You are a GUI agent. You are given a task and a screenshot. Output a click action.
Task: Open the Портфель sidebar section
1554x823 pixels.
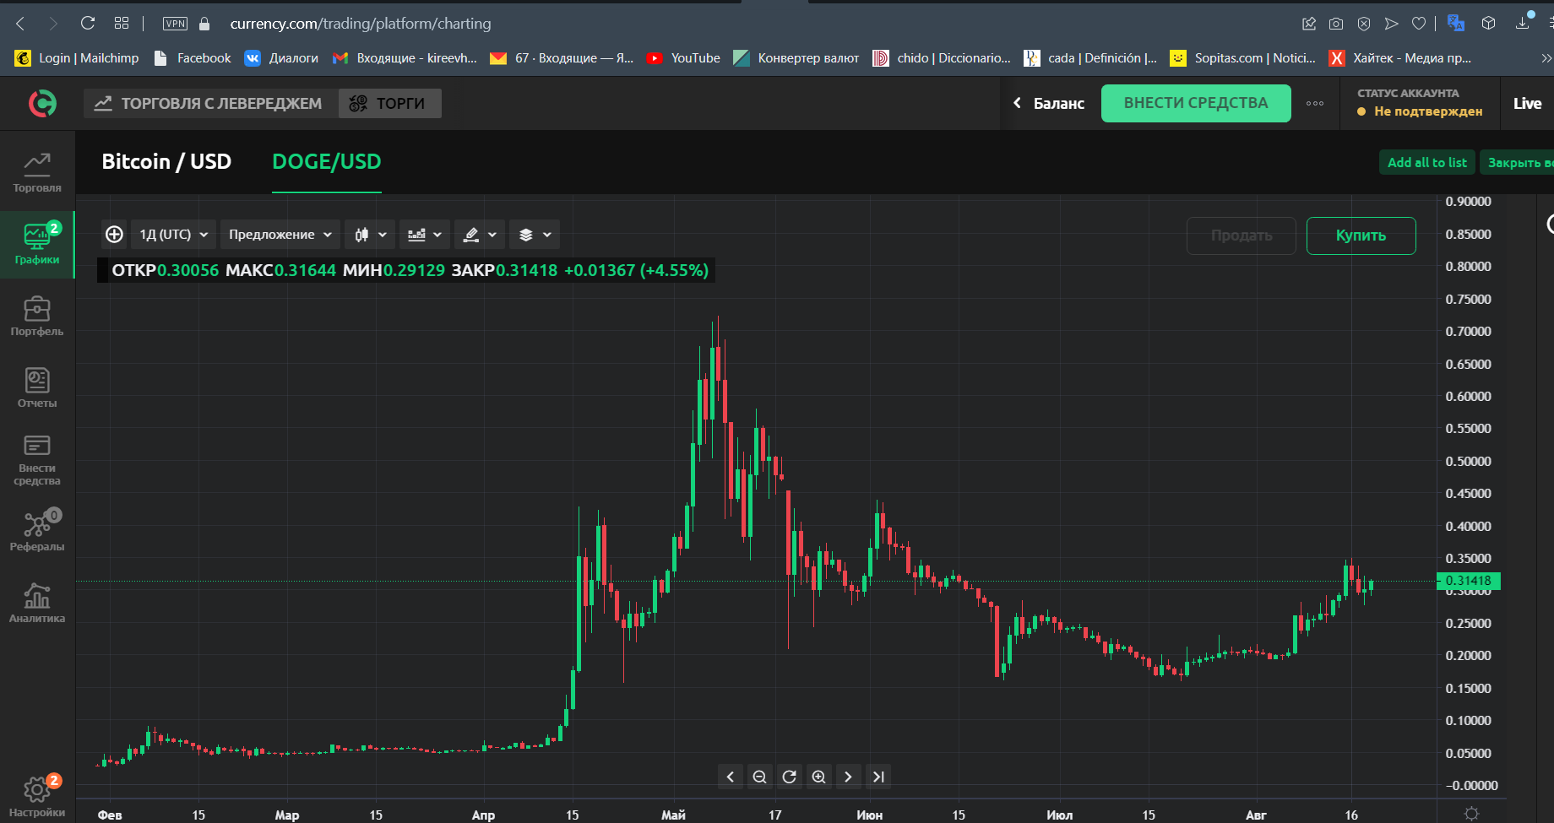(37, 316)
